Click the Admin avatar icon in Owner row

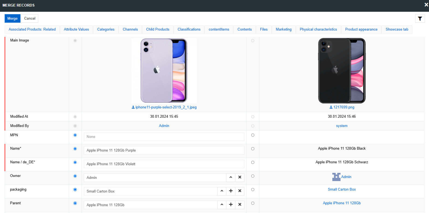click(x=336, y=177)
